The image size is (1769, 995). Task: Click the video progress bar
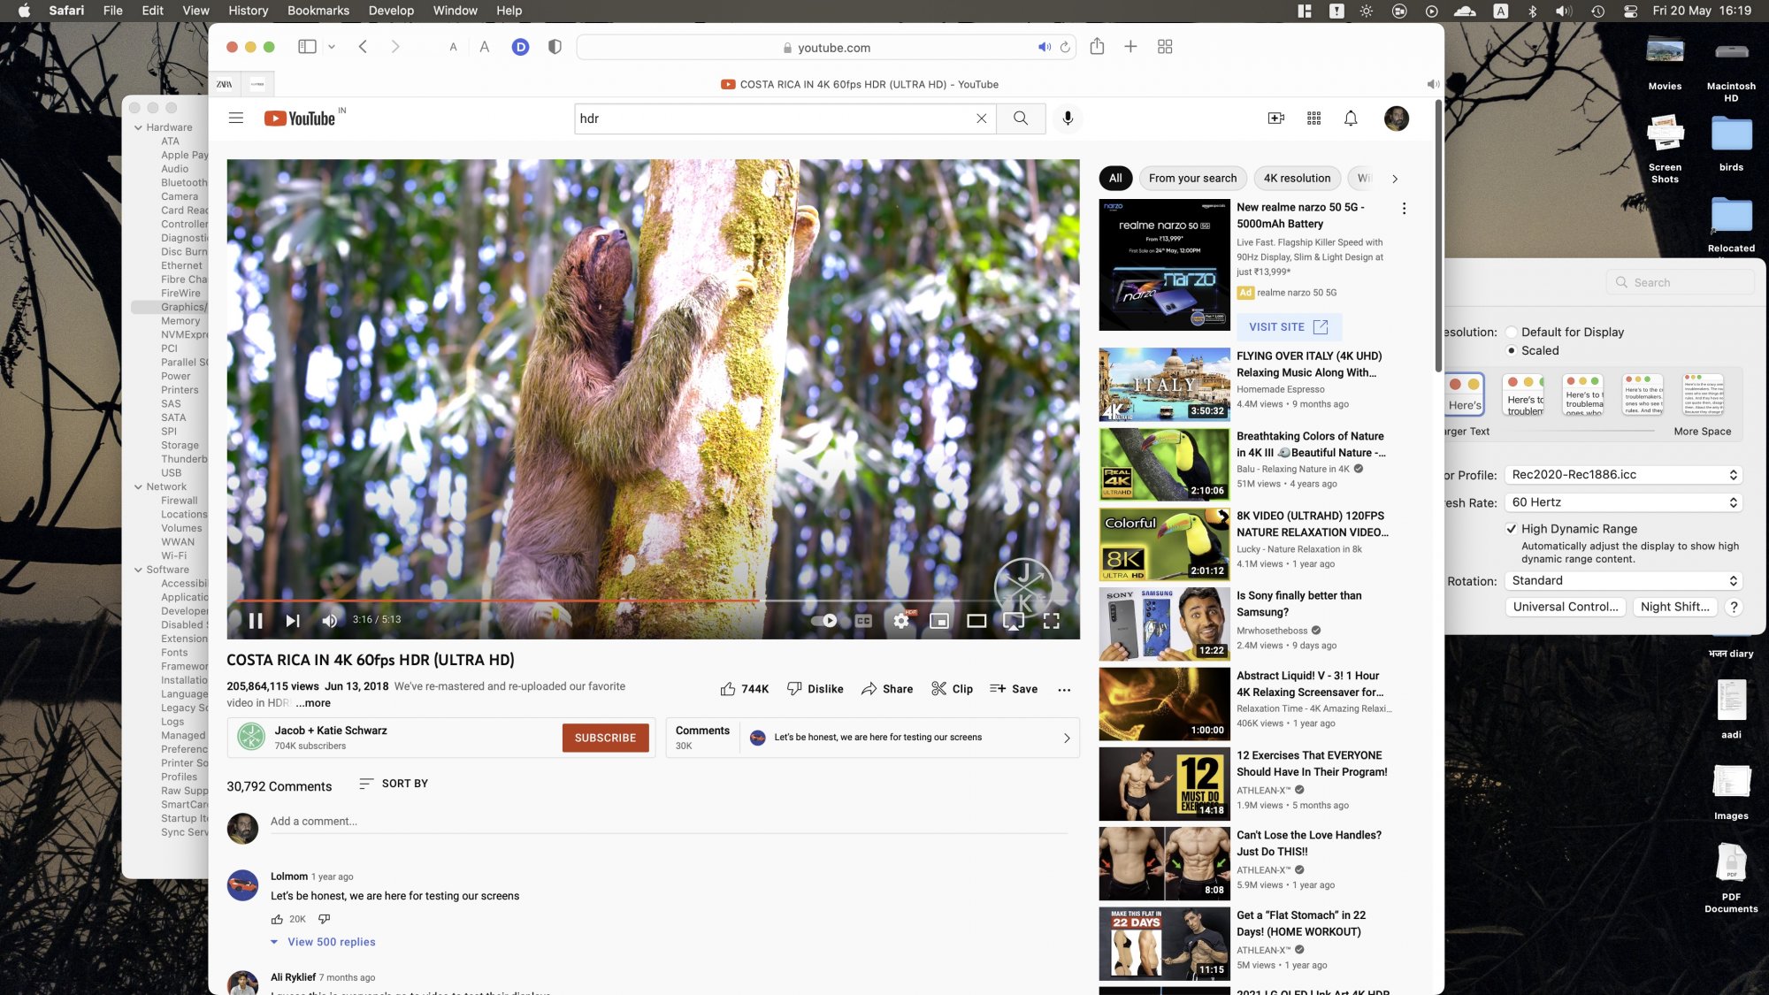pyautogui.click(x=619, y=601)
